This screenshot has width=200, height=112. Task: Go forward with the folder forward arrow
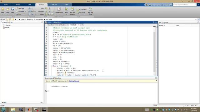pyautogui.click(x=4, y=19)
